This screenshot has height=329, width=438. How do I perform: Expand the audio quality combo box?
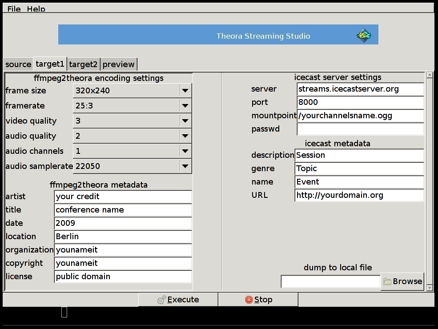[x=185, y=136]
